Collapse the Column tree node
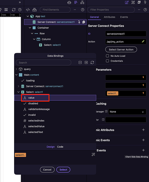The image size is (149, 182). pos(34,39)
